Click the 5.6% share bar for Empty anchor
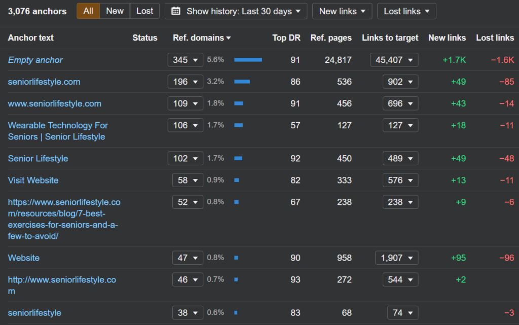The image size is (519, 325). pyautogui.click(x=248, y=60)
